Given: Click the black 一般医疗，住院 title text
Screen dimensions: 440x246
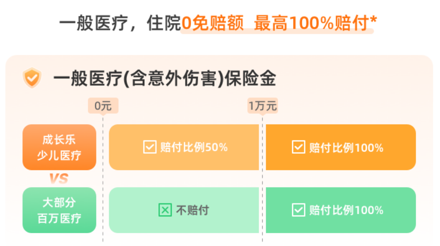Looking at the screenshot, I should click(x=120, y=23).
